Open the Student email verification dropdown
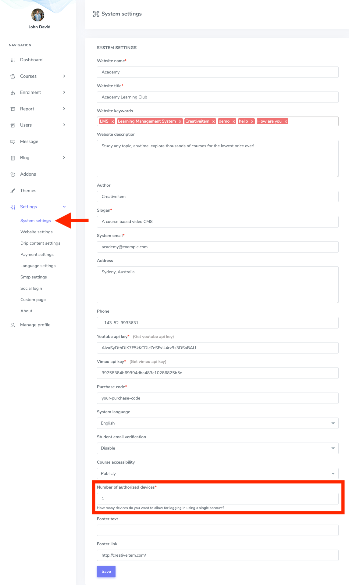 pos(333,448)
